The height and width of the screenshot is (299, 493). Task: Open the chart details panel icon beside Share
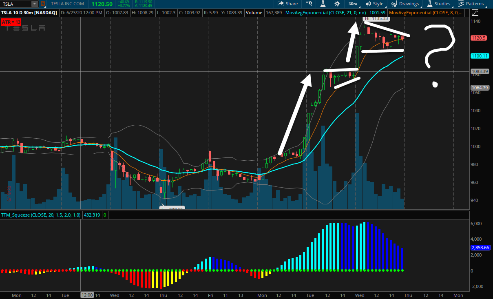[309, 4]
